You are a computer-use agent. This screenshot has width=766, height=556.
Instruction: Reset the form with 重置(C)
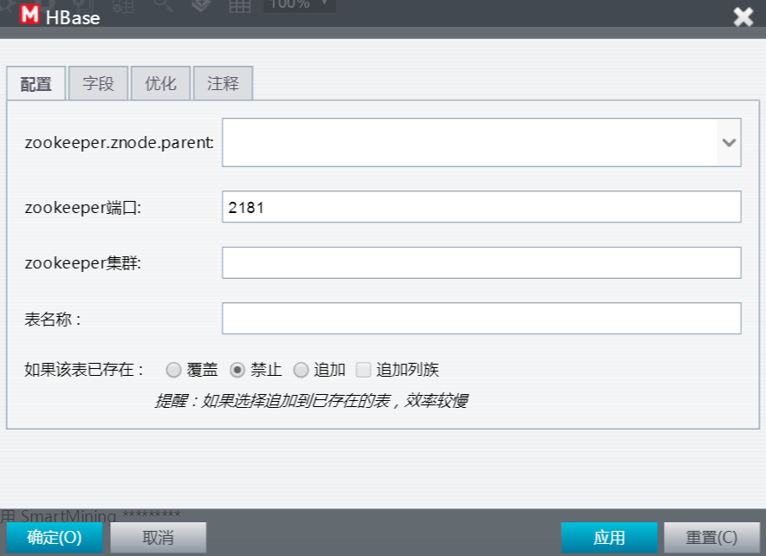pyautogui.click(x=711, y=538)
